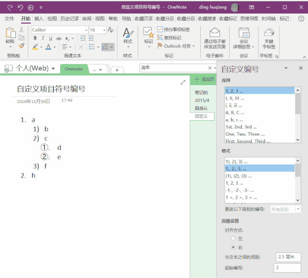This screenshot has height=278, width=308.
Task: Click the delete X icon in ribbon
Action: tap(81, 47)
